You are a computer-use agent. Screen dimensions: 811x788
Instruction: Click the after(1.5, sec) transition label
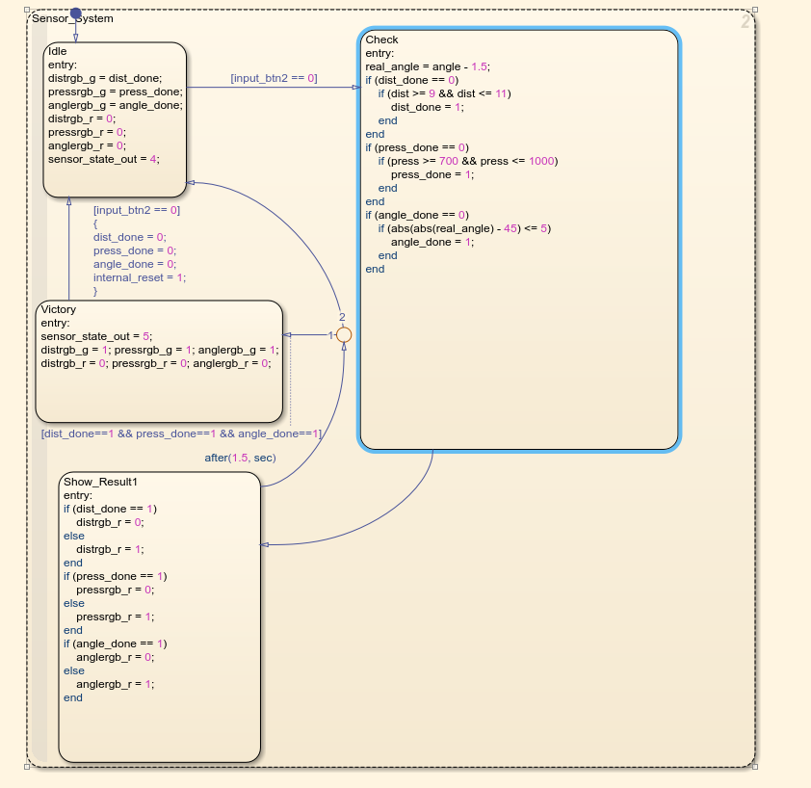(x=240, y=458)
